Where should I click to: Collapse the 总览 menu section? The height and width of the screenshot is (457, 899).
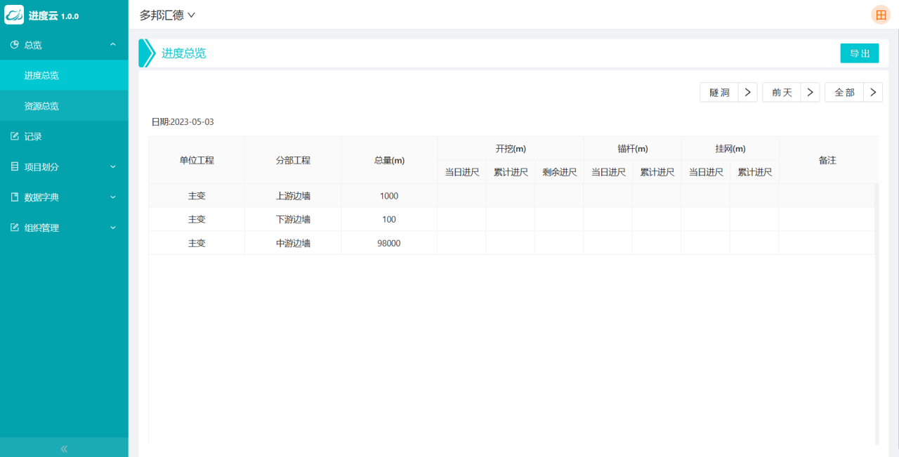pos(113,45)
